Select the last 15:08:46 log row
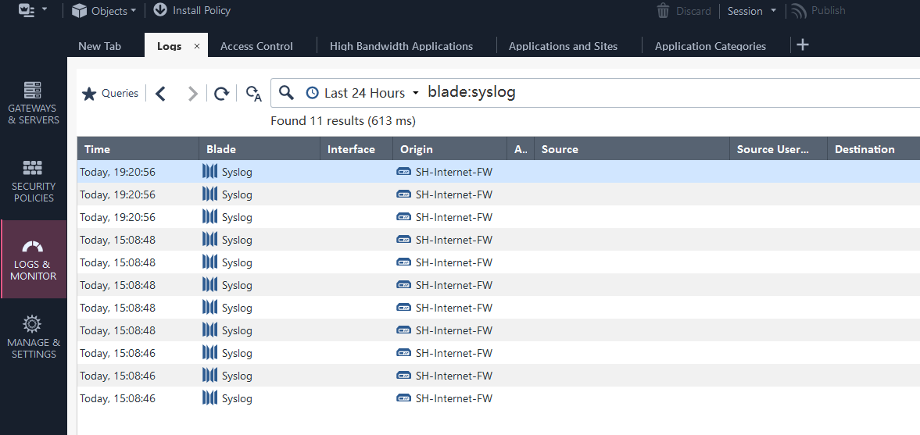This screenshot has width=920, height=435. pyautogui.click(x=499, y=398)
